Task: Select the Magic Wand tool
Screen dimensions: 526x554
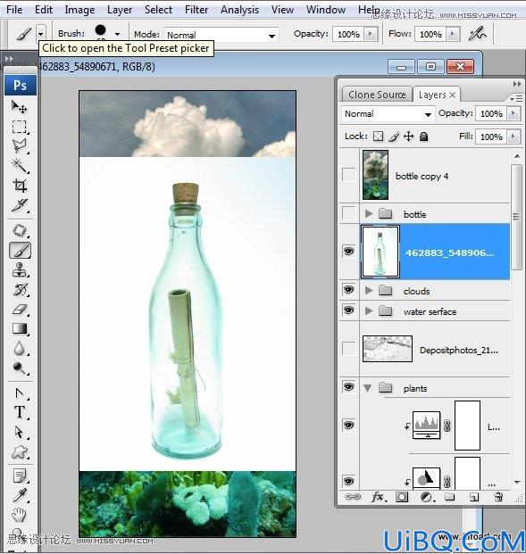Action: tap(20, 165)
